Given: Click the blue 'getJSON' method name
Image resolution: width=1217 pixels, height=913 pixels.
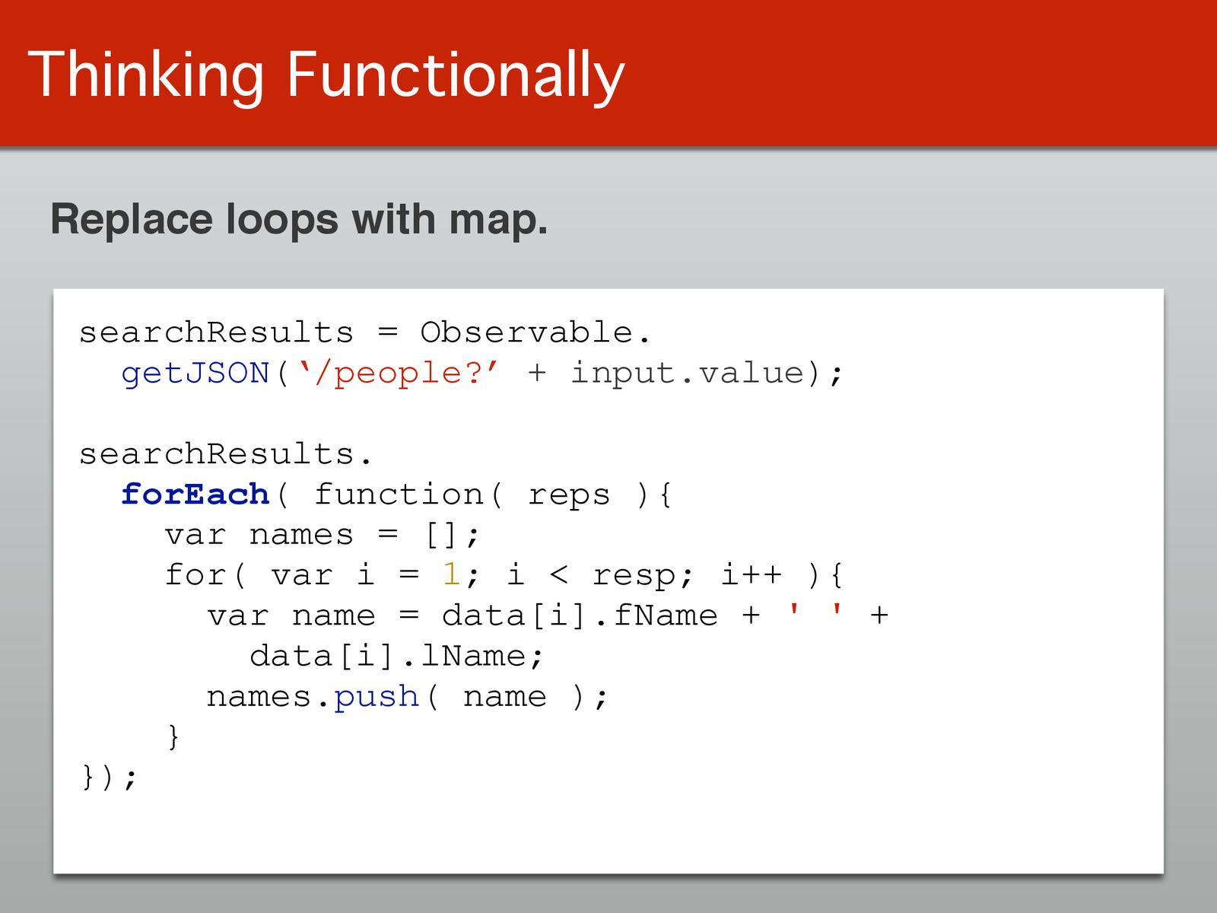Looking at the screenshot, I should pyautogui.click(x=195, y=373).
